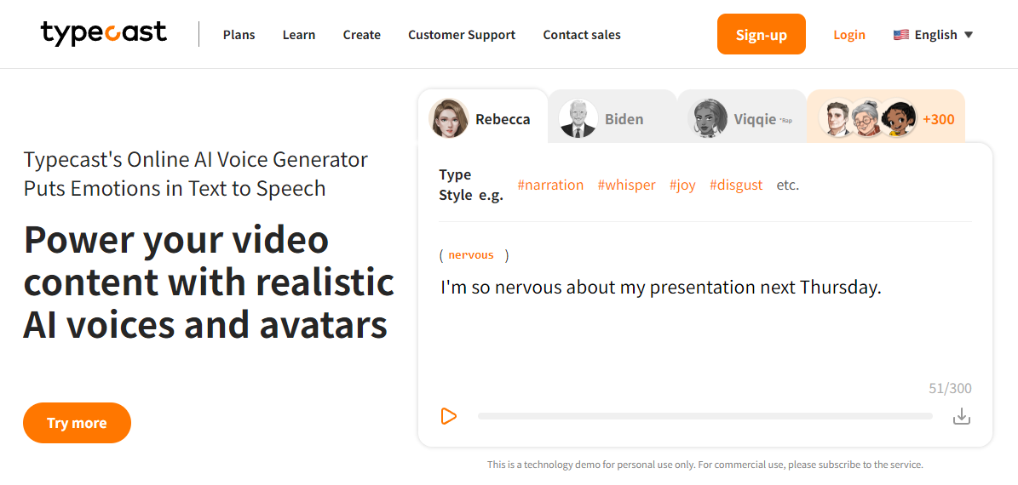Apply the #joy style tag
The height and width of the screenshot is (485, 1018).
[x=682, y=185]
